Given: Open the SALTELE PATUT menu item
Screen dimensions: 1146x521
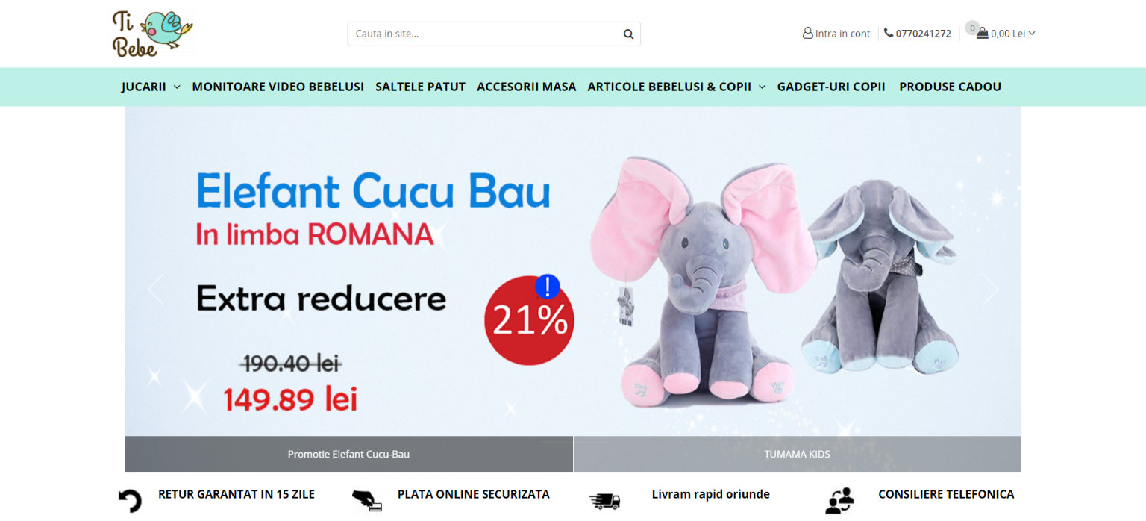Looking at the screenshot, I should [420, 87].
